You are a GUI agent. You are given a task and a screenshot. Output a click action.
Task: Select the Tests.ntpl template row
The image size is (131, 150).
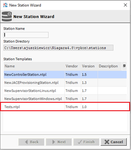click(65, 107)
